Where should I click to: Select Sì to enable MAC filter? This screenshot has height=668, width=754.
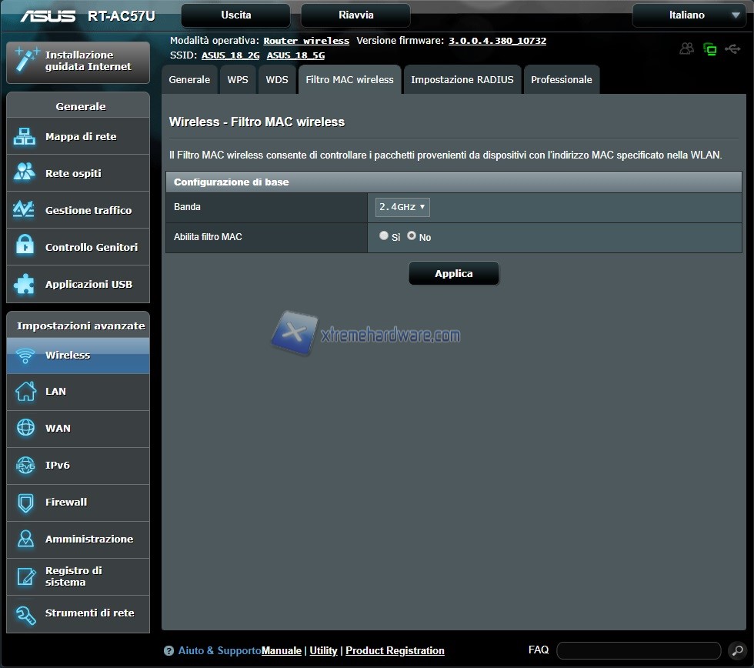click(384, 236)
